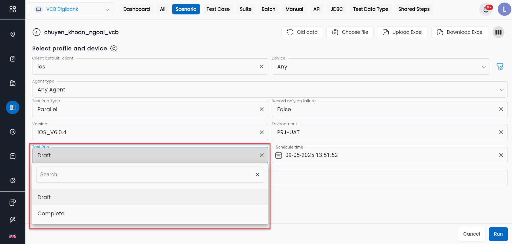Image resolution: width=512 pixels, height=244 pixels.
Task: Click the notification bell icon
Action: click(x=486, y=9)
